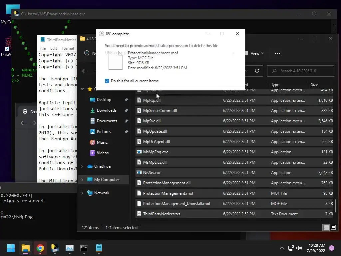Open Desktop in the Explorer sidebar
This screenshot has width=341, height=256.
click(104, 100)
